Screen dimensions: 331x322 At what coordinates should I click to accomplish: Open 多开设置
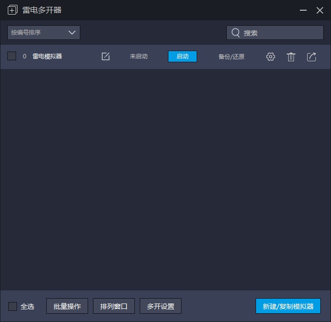click(161, 306)
